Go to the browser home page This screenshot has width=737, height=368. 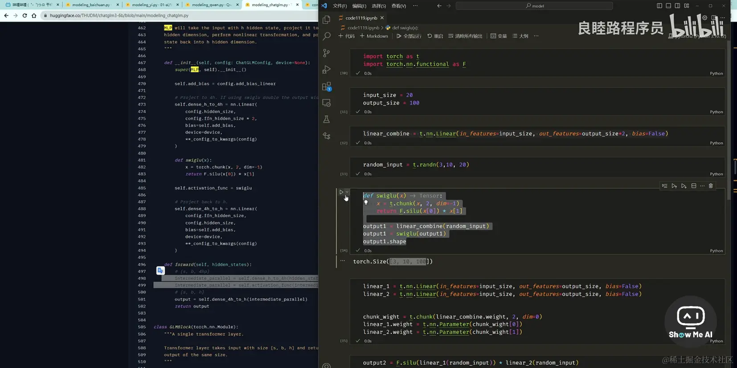click(x=34, y=15)
